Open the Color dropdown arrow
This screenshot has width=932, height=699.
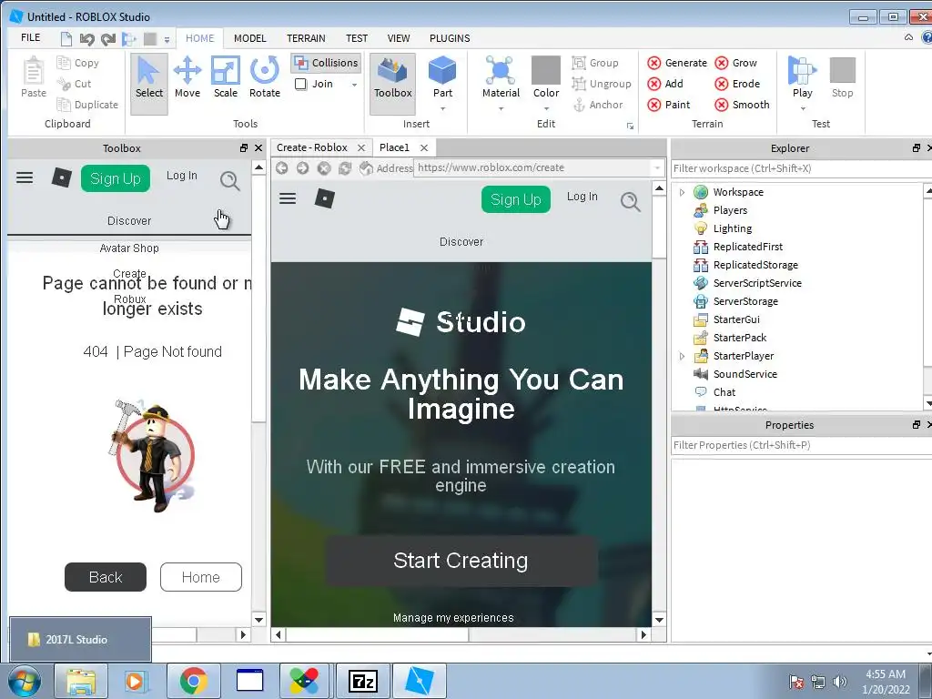tap(546, 109)
